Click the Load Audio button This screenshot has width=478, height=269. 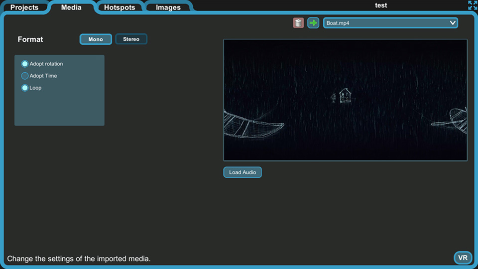[x=242, y=172]
